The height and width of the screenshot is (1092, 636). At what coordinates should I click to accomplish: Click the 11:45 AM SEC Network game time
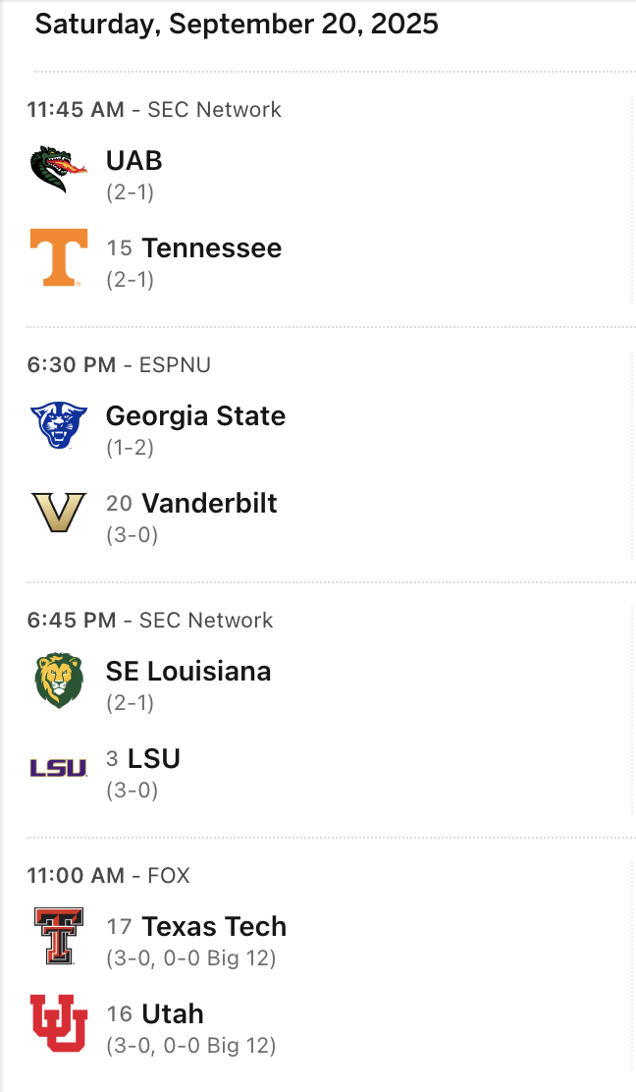tap(77, 110)
